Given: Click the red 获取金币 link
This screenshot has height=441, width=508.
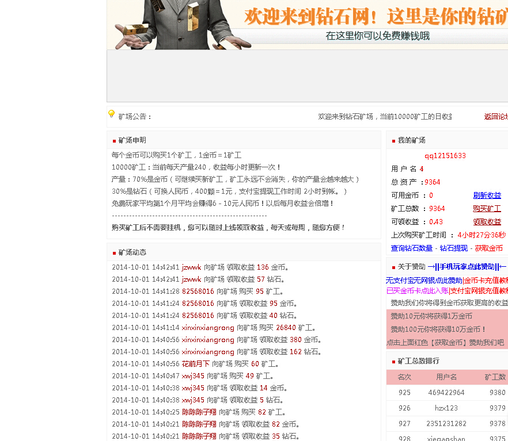Looking at the screenshot, I should 489,247.
